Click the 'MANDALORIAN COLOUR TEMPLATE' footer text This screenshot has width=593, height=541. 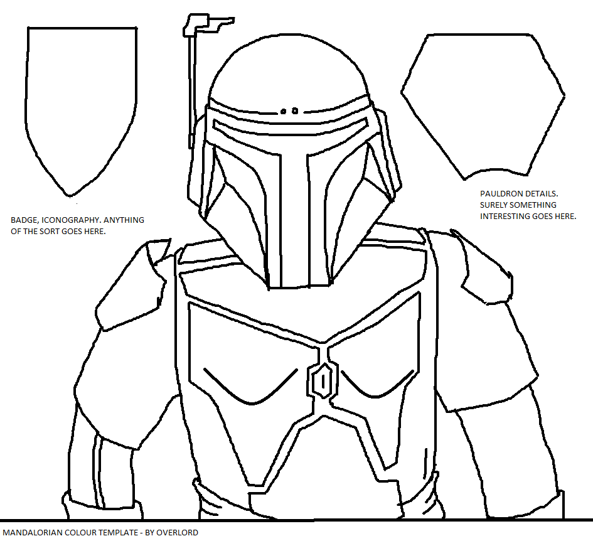[100, 532]
